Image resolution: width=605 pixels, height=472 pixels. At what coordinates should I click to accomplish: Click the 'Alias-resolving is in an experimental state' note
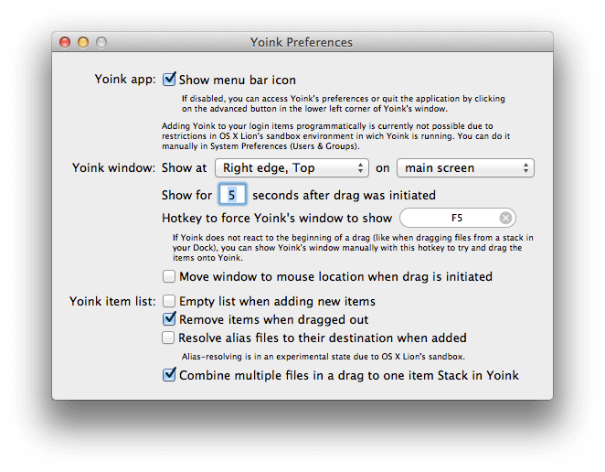pos(324,357)
